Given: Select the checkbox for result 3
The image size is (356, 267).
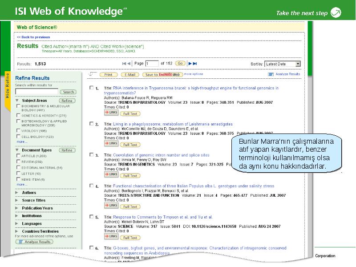Looking at the screenshot, I should pyautogui.click(x=92, y=154).
